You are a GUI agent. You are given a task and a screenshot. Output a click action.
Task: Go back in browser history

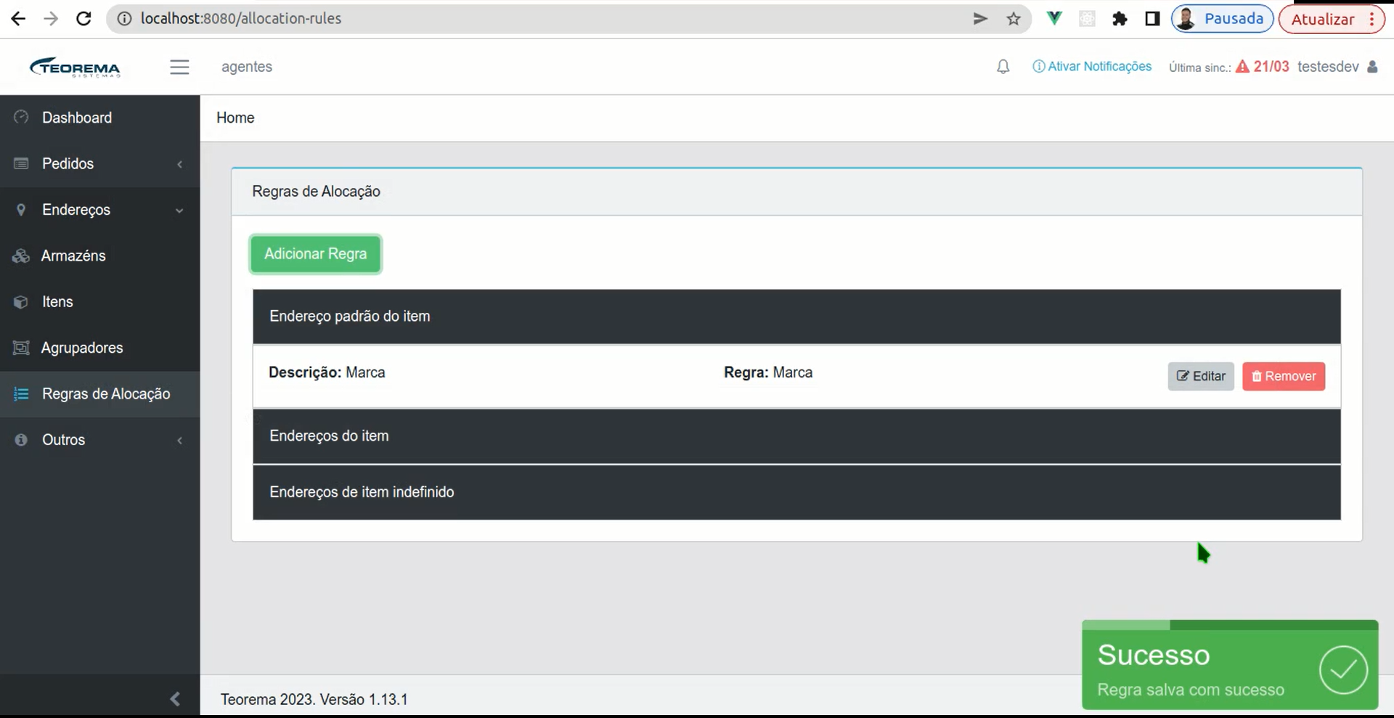click(x=18, y=19)
